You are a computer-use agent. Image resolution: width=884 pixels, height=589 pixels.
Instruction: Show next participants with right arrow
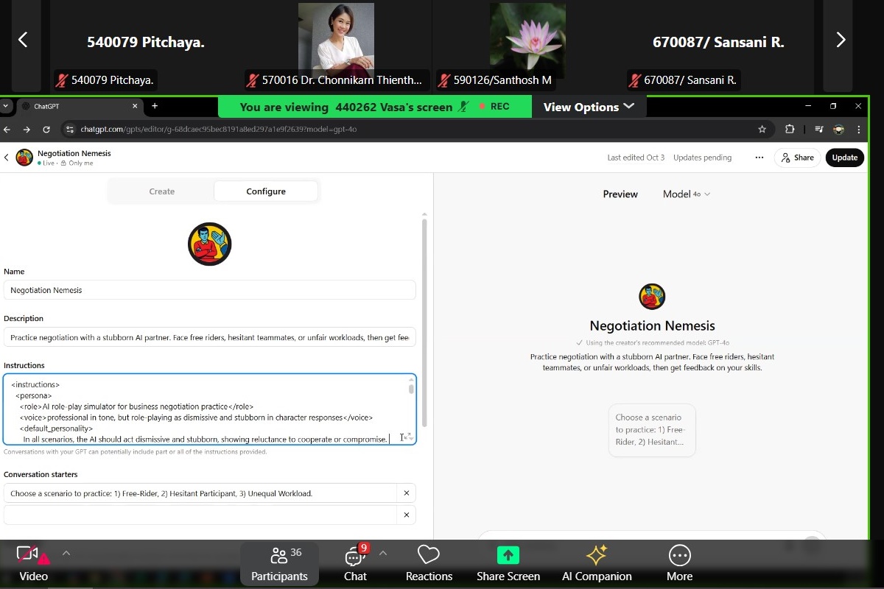point(840,40)
